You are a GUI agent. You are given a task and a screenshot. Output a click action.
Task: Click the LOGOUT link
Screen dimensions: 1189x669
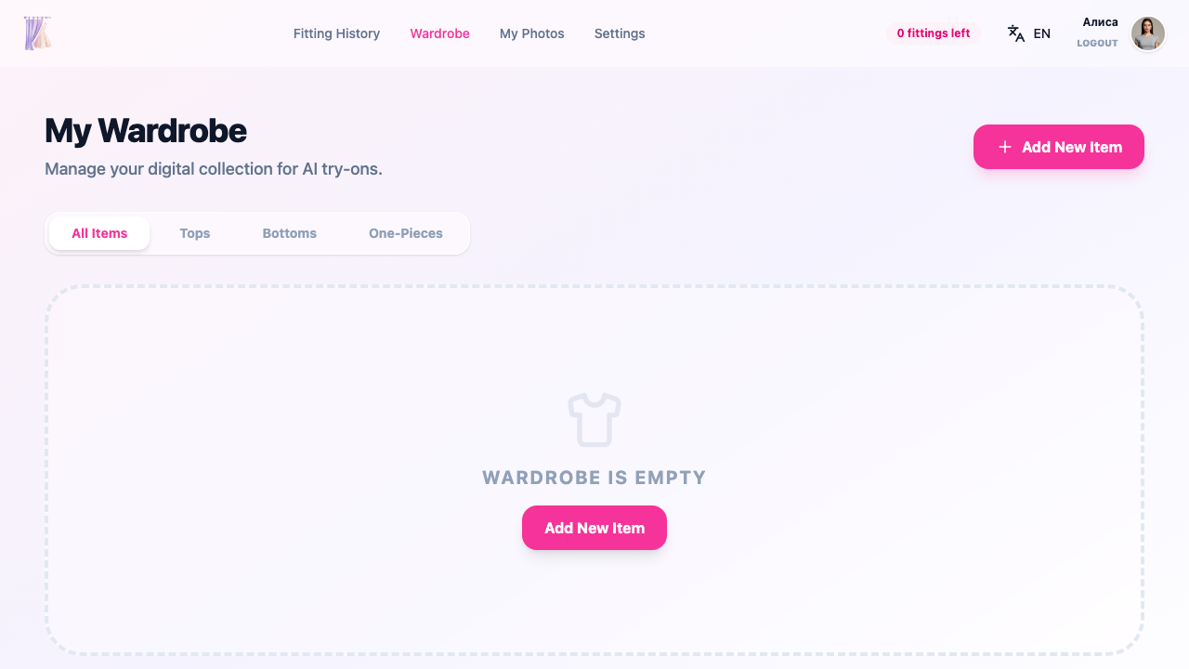(x=1097, y=43)
